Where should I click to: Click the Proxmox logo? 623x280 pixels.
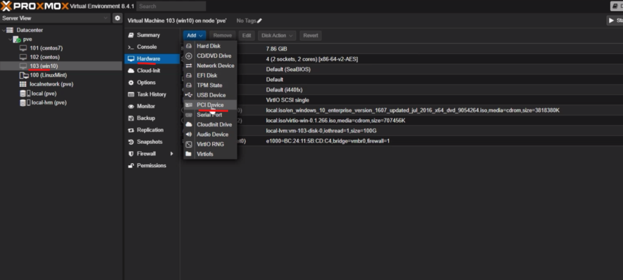click(35, 6)
